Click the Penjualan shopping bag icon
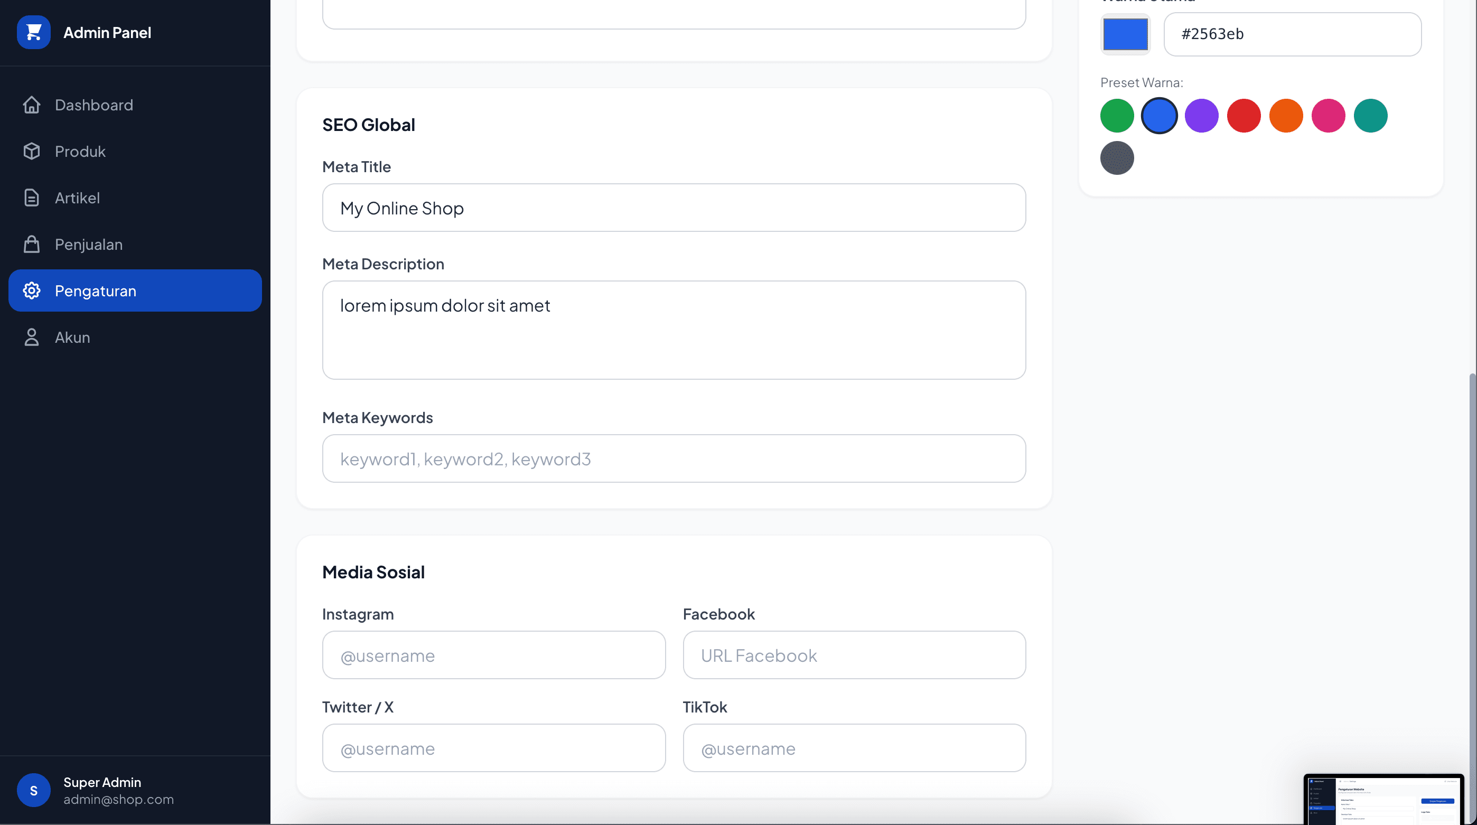This screenshot has width=1477, height=825. pos(32,244)
